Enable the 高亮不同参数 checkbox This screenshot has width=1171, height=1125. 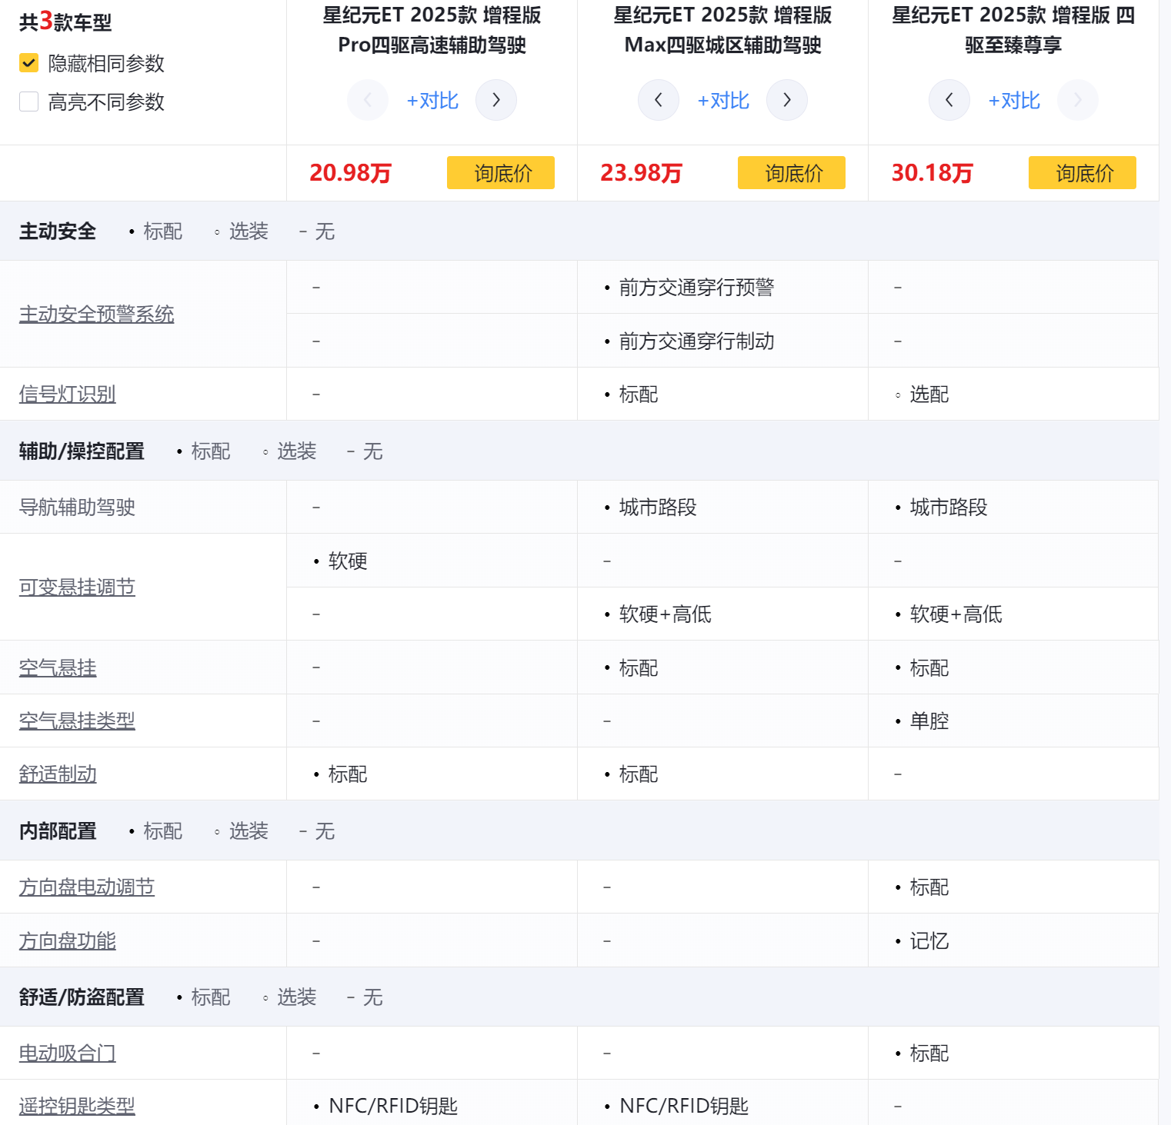(x=28, y=102)
